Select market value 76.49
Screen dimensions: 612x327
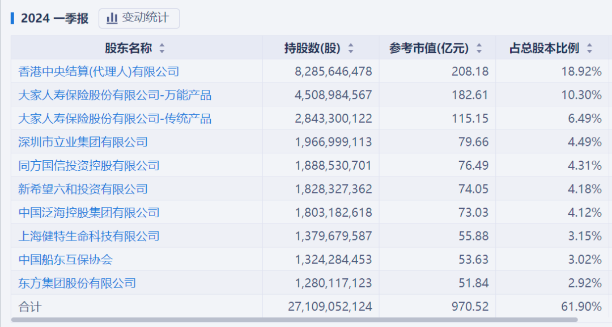[x=473, y=166]
